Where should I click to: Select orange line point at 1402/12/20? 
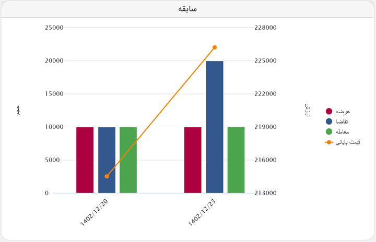(107, 176)
